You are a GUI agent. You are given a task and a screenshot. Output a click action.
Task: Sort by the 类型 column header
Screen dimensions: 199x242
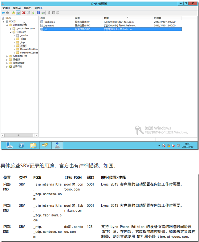[88, 18]
